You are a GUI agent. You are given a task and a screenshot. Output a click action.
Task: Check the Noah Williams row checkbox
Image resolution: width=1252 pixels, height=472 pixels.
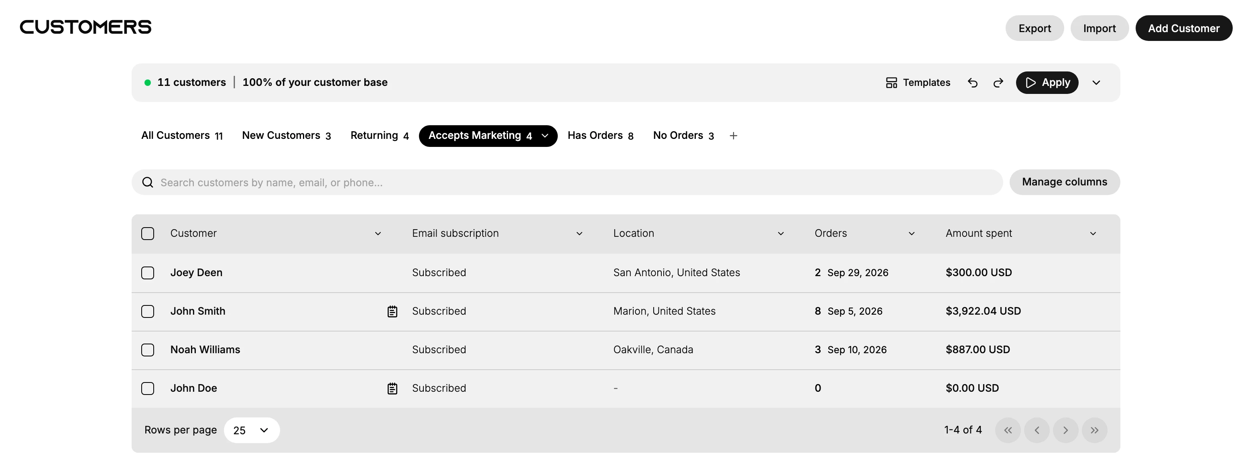click(x=148, y=350)
